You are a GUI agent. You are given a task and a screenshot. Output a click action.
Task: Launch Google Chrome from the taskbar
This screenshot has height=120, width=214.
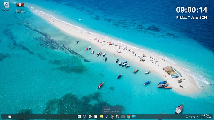(x=128, y=117)
